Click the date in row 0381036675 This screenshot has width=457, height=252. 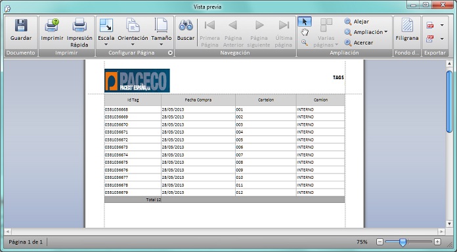(x=173, y=162)
